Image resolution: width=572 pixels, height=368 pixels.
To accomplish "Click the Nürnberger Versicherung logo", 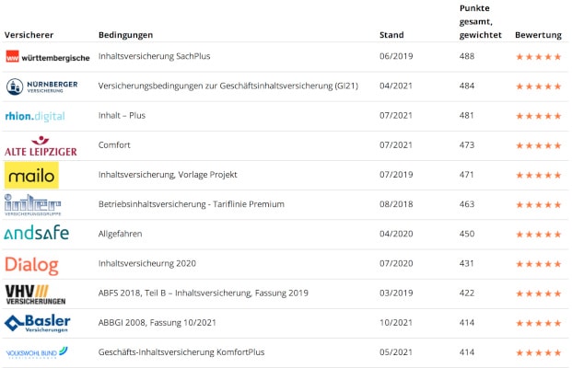I will coord(41,86).
